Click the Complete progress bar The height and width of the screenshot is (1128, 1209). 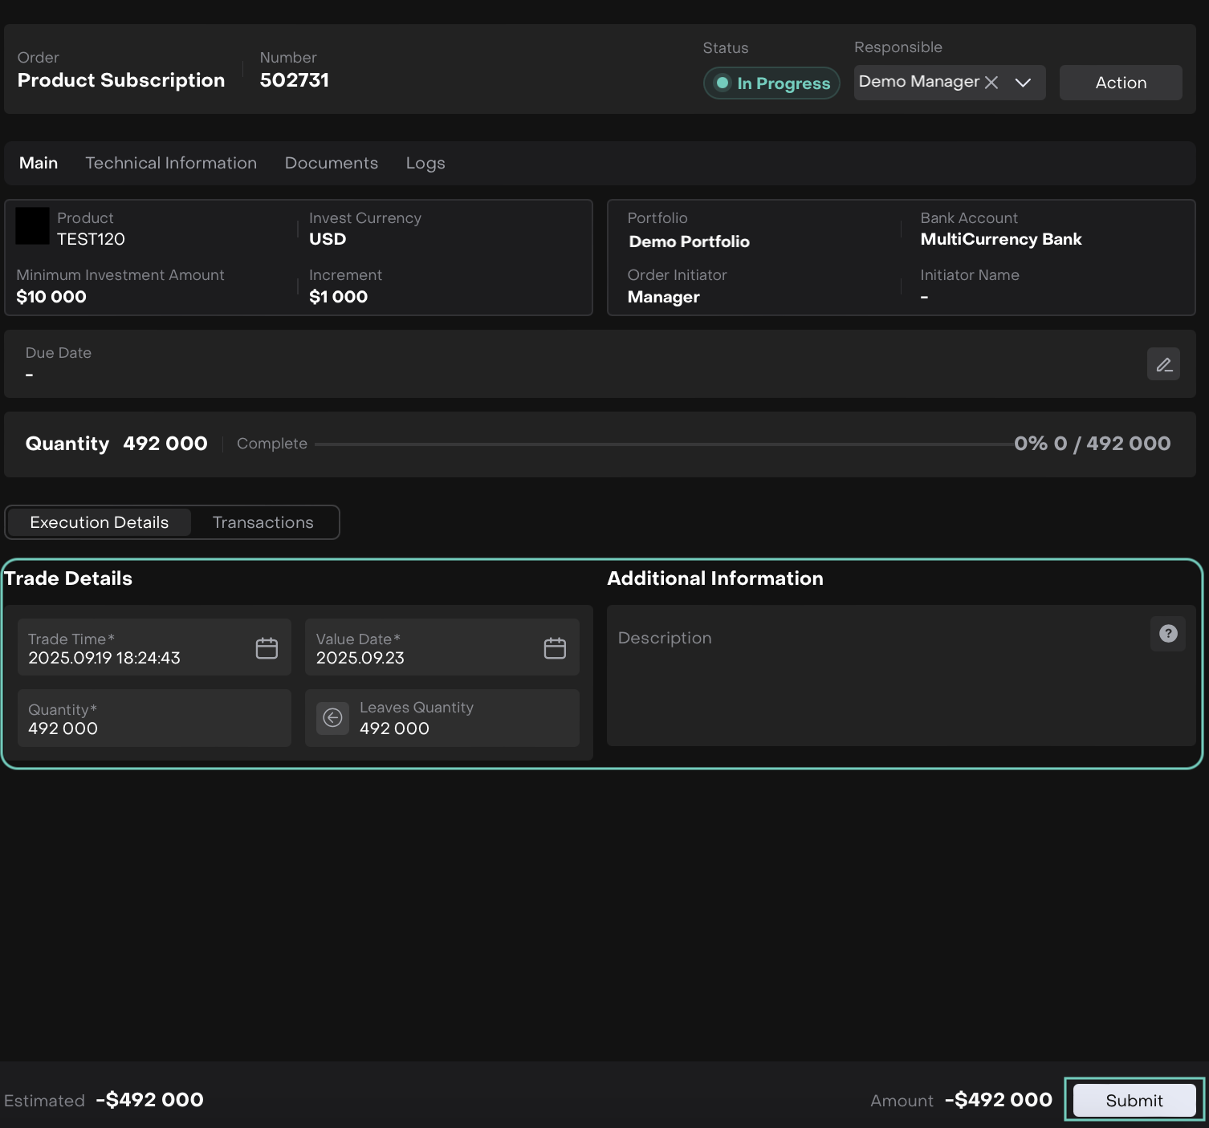click(662, 444)
